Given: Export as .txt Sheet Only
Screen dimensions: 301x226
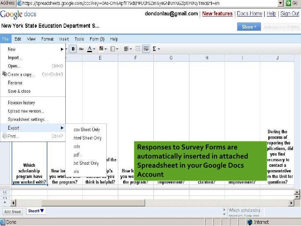Looking at the screenshot, I should coord(86,163).
